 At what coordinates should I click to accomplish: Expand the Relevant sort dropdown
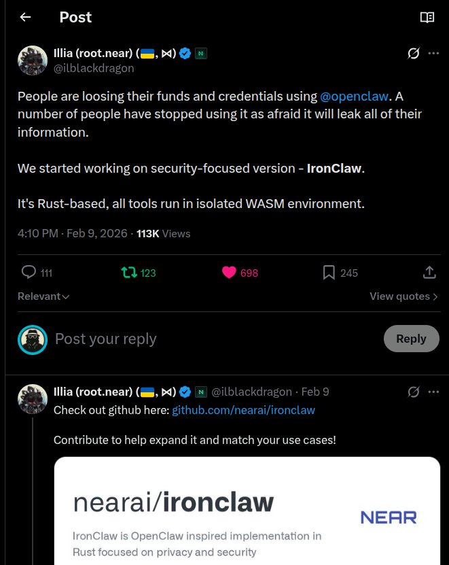[x=43, y=296]
